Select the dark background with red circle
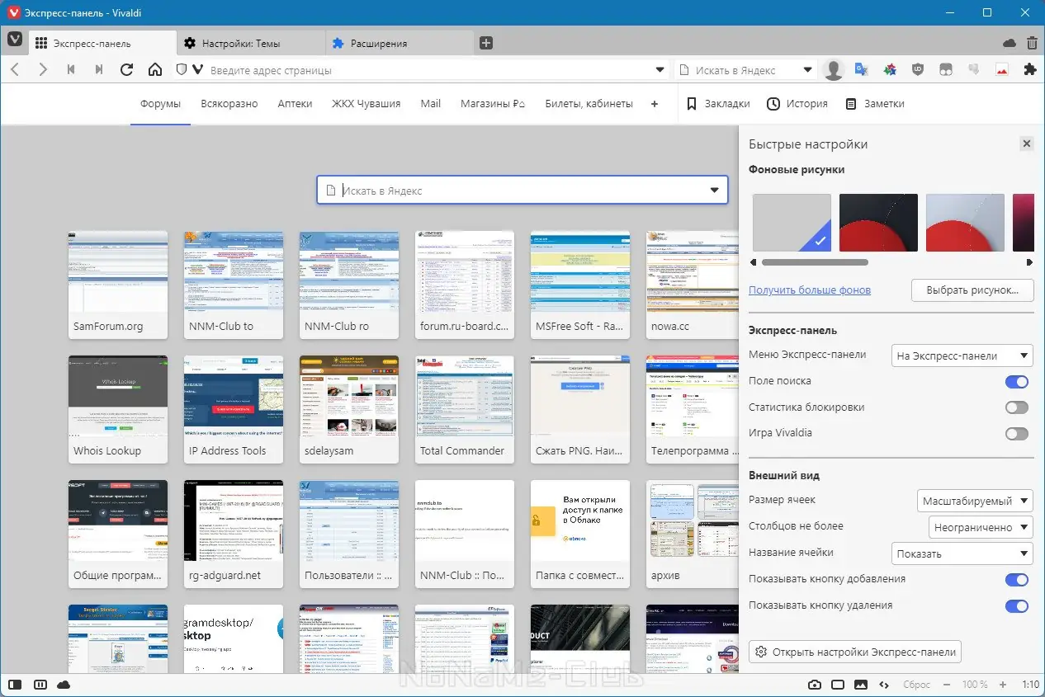 878,223
